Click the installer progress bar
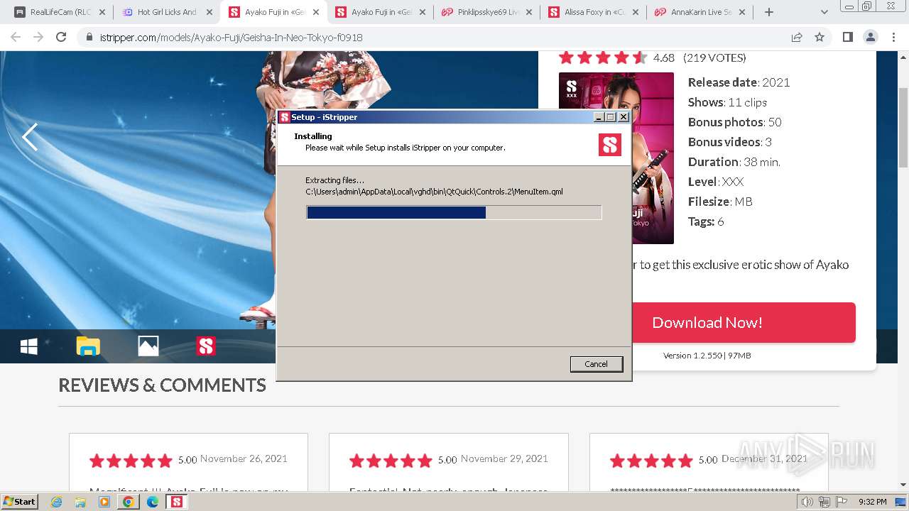 [x=454, y=212]
